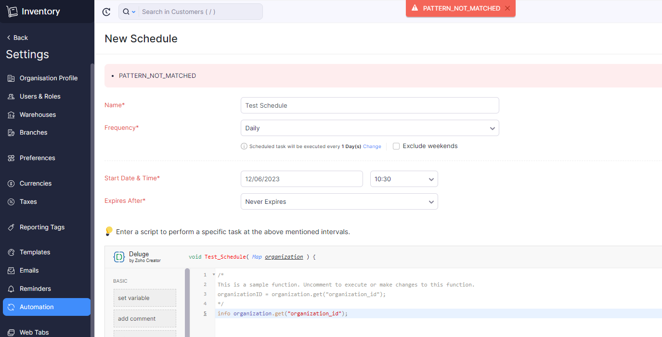Open the start time 10:30 dropdown
Screen dimensions: 662x337
coord(403,179)
